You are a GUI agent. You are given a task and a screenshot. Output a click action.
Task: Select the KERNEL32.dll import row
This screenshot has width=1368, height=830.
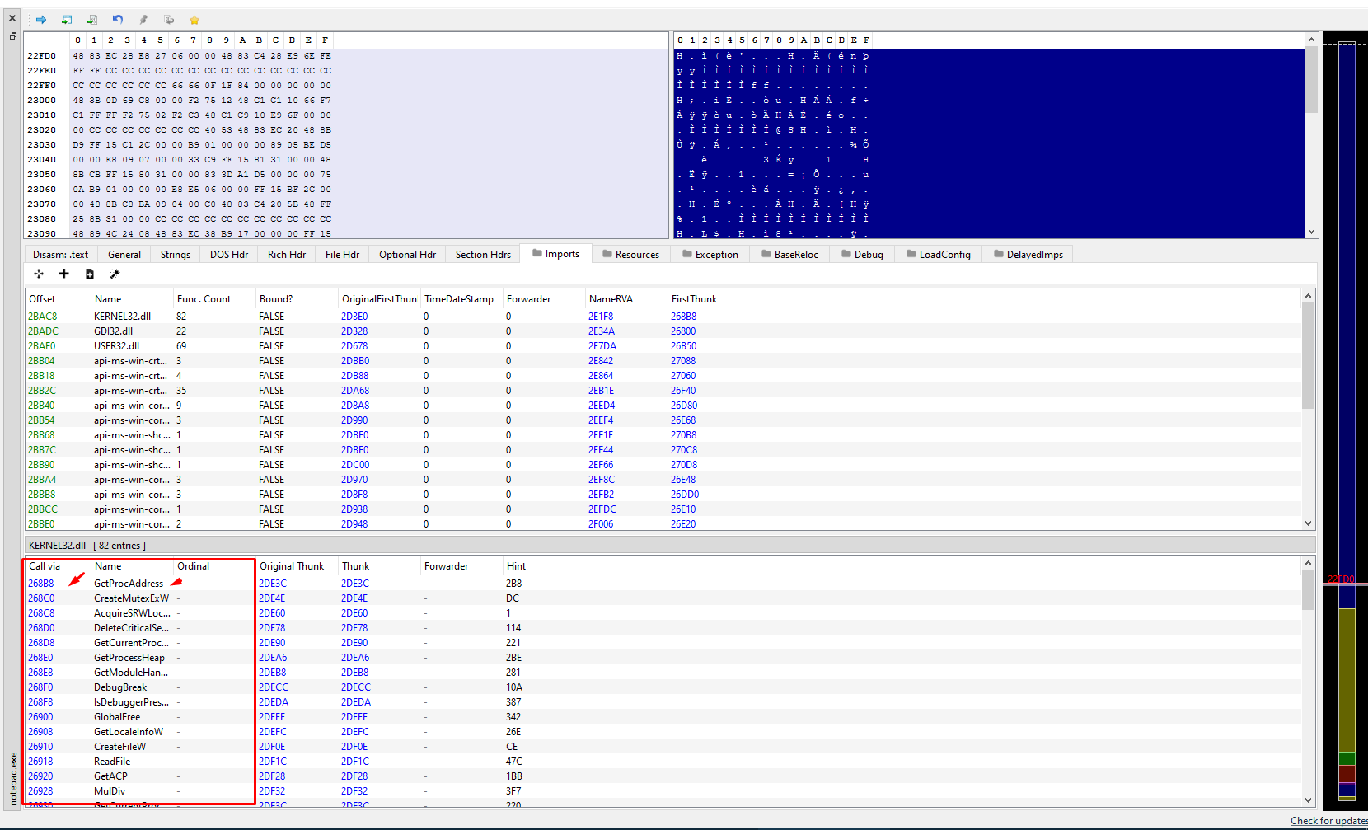tap(663, 317)
